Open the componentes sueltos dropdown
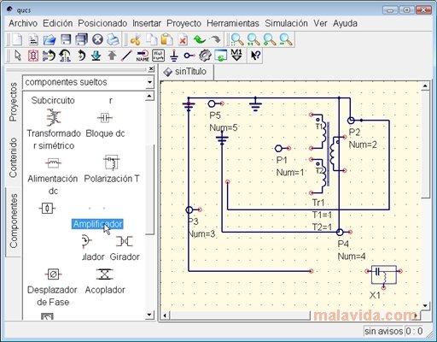The height and width of the screenshot is (342, 437). tap(88, 82)
